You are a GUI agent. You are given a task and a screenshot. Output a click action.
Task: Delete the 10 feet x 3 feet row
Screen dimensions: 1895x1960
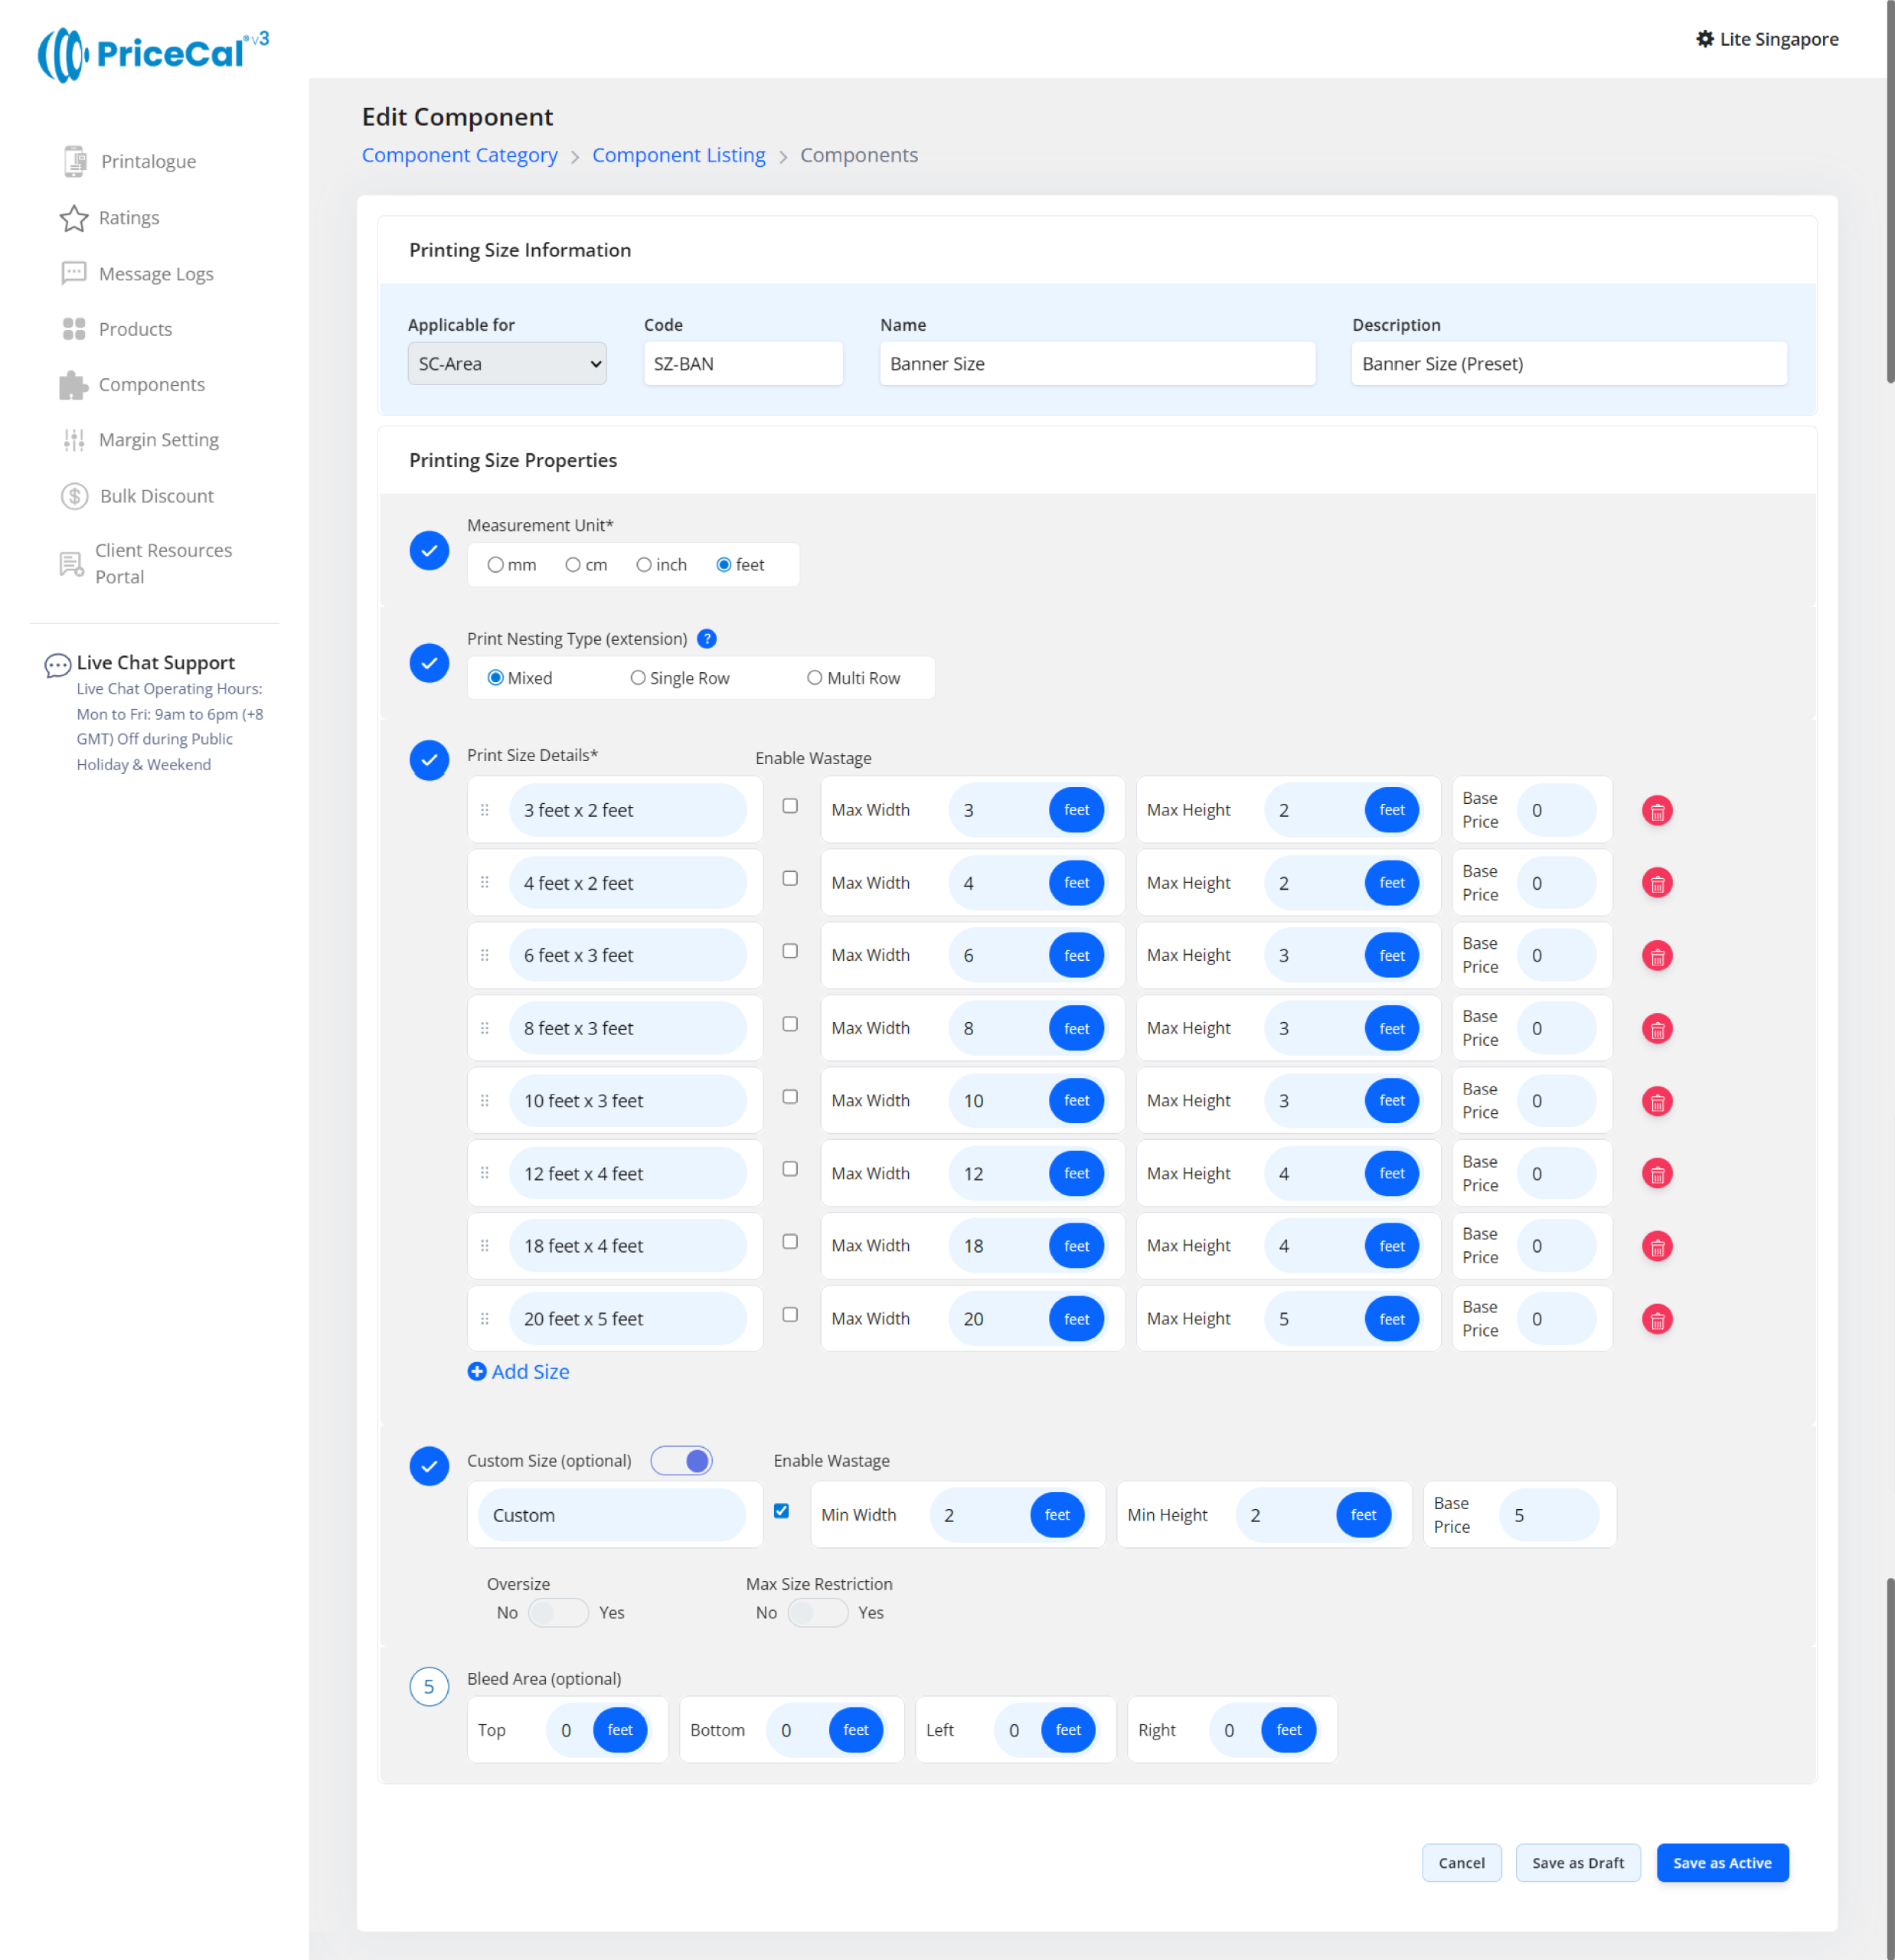1656,1101
